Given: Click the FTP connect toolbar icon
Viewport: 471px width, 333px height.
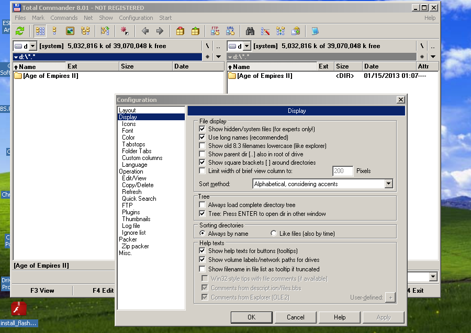Looking at the screenshot, I should pyautogui.click(x=215, y=31).
